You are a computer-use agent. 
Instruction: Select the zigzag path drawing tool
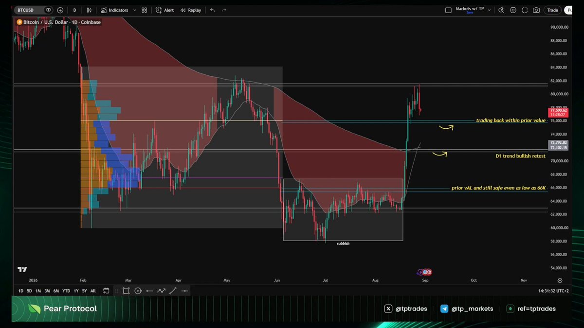161,291
